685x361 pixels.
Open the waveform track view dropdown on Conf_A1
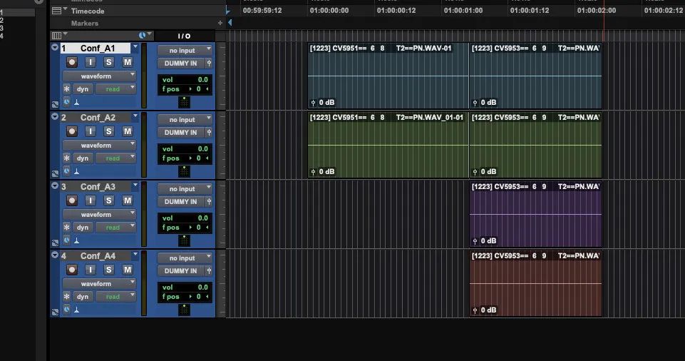(99, 76)
